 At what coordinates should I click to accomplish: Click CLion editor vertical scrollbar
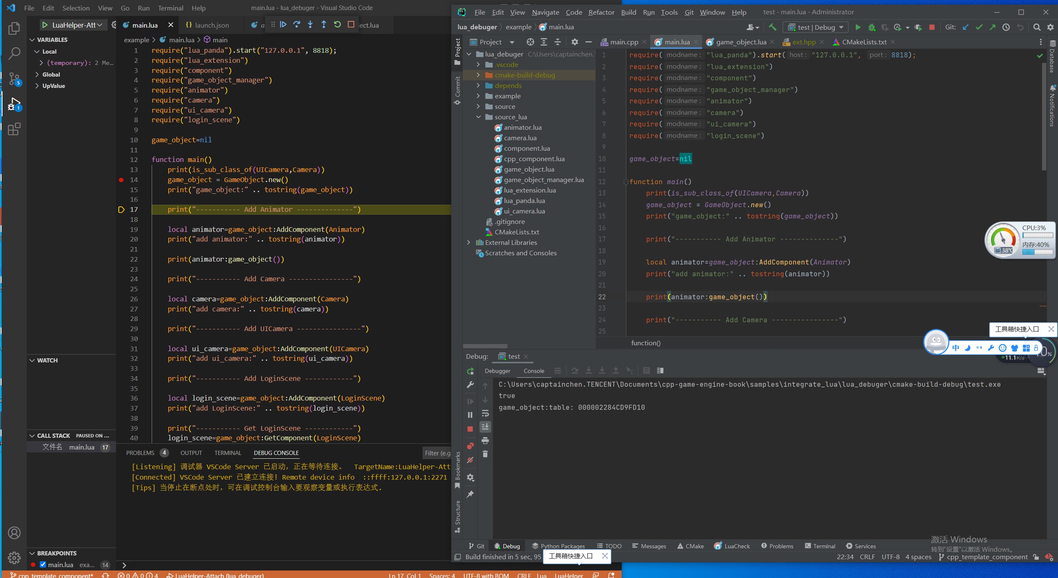click(1043, 116)
